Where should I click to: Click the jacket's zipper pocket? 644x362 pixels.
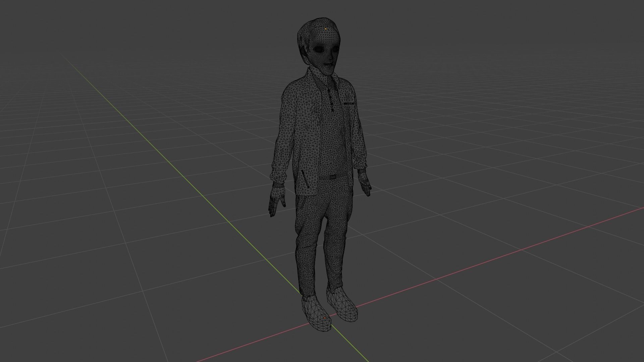click(305, 179)
